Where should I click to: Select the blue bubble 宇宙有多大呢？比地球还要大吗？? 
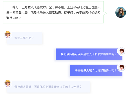click(x=96, y=71)
